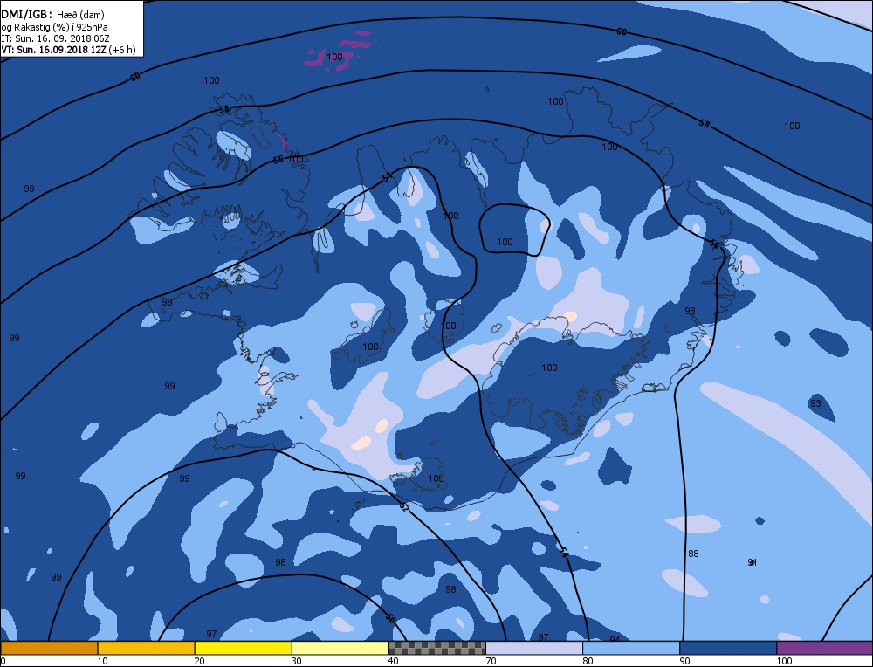Image resolution: width=873 pixels, height=667 pixels.
Task: Click the legend tick label '30'
Action: click(x=297, y=661)
